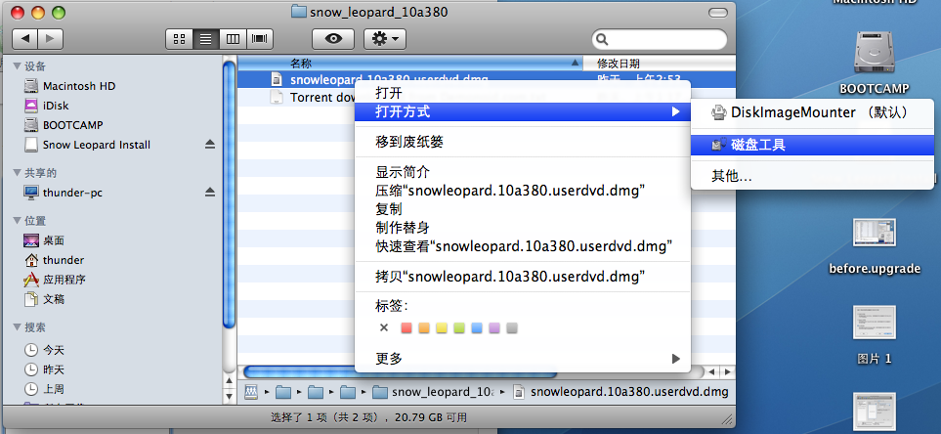This screenshot has width=941, height=434.
Task: Collapse the 共享的 sidebar section
Action: coord(17,173)
